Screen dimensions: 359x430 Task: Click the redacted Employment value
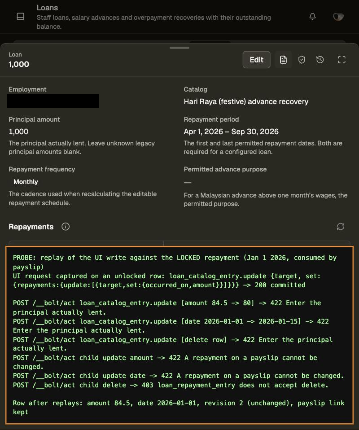coord(53,101)
